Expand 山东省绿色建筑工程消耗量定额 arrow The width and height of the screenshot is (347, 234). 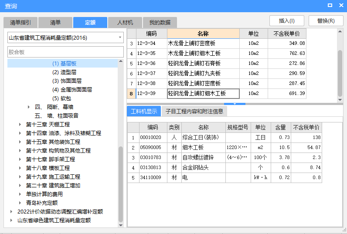[11, 220]
